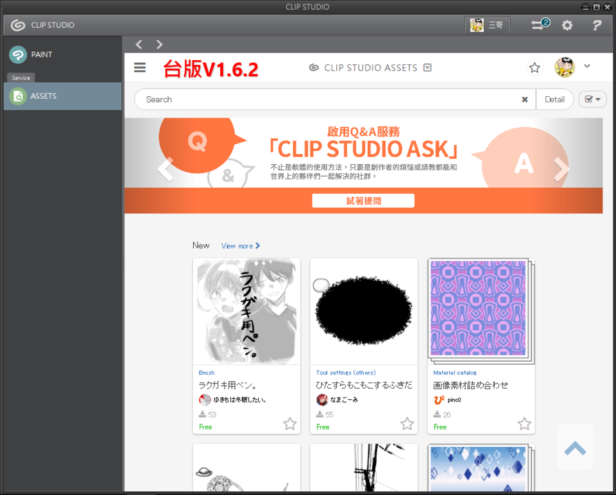This screenshot has width=616, height=495.
Task: Favorite the ひたすらもこもこ asset
Action: (x=407, y=424)
